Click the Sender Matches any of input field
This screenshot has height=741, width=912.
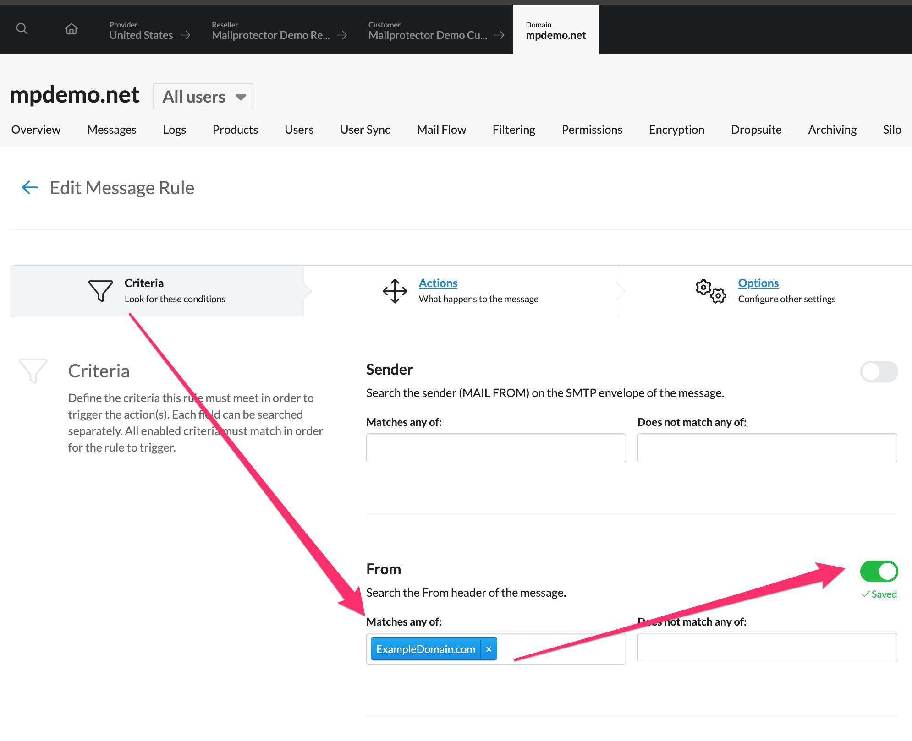(x=495, y=447)
